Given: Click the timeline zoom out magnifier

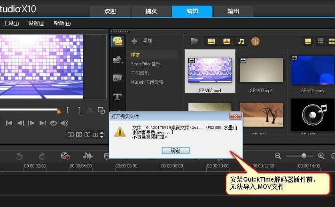Looking at the screenshot, I should (x=278, y=156).
